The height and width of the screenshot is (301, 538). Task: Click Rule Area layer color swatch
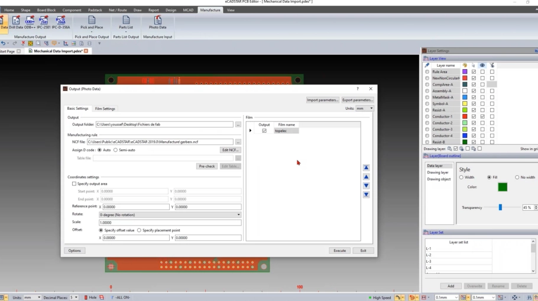tap(465, 72)
